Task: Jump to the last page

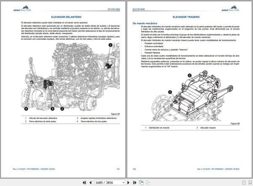Action: click(x=135, y=183)
